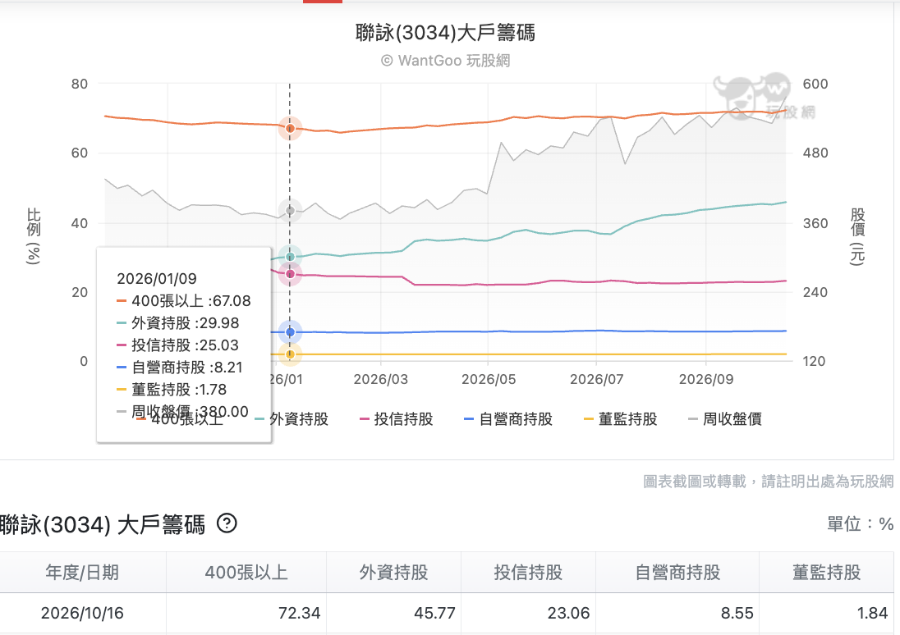Hide the 董監持股 legend series

click(620, 419)
